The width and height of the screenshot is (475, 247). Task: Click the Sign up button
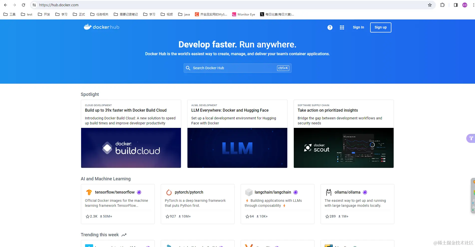pyautogui.click(x=381, y=27)
